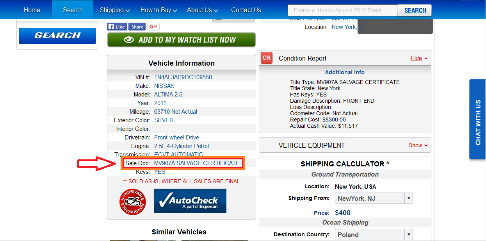Click the NISSAN make value
486x241 pixels.
pyautogui.click(x=164, y=86)
